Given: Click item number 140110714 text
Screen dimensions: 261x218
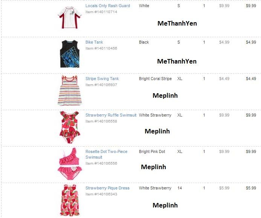Looking at the screenshot, I should (x=101, y=12).
